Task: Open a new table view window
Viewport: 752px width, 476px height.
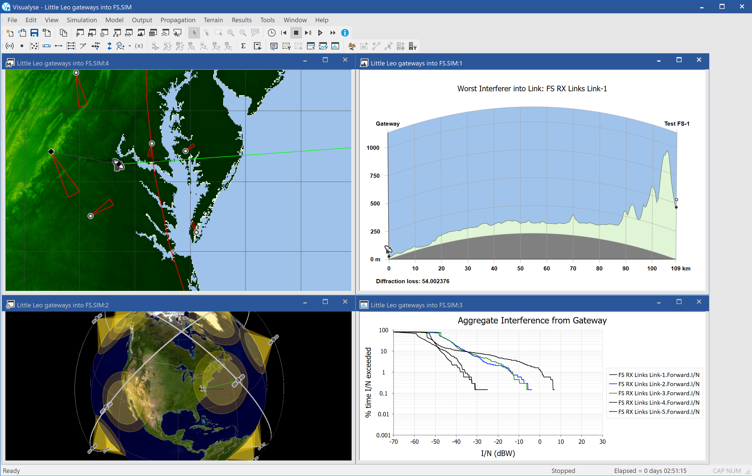Action: pyautogui.click(x=153, y=33)
